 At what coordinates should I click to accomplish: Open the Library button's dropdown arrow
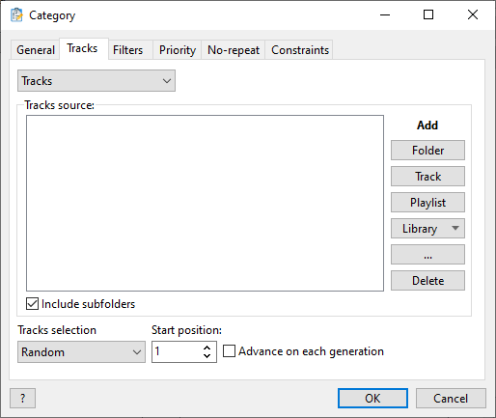point(455,228)
